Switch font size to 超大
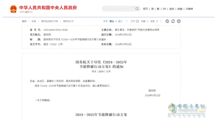Screen dimensions: 216x124 [x=121, y=21]
